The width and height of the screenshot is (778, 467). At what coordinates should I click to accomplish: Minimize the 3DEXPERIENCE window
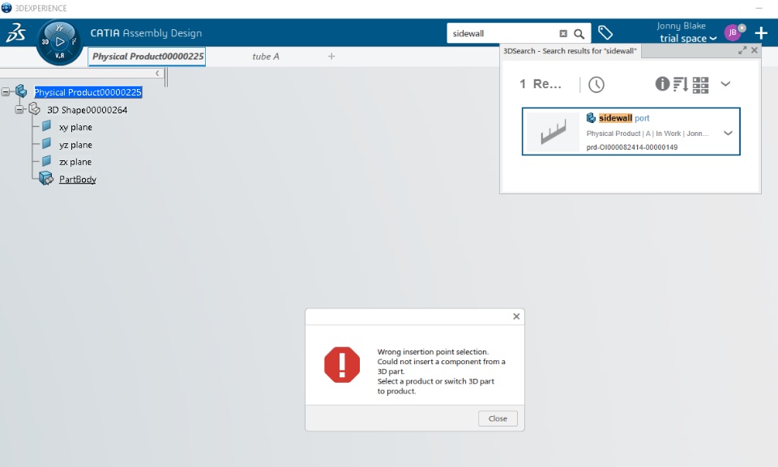pyautogui.click(x=759, y=8)
